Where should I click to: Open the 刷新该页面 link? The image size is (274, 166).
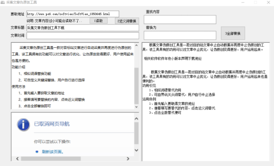52,152
